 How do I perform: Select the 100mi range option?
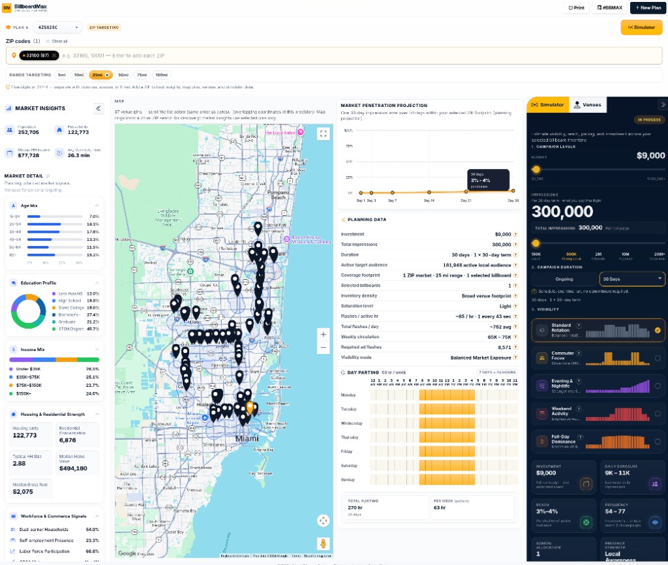point(162,75)
